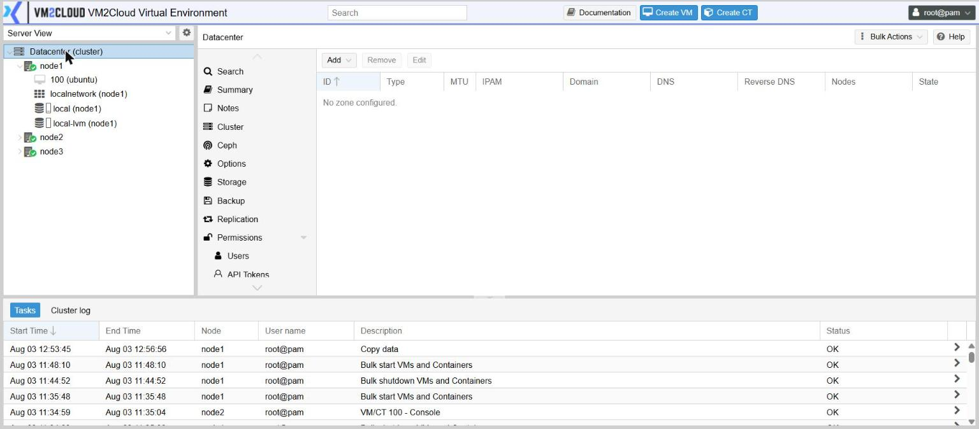This screenshot has width=979, height=429.
Task: Collapse the Permissions submenu
Action: [303, 237]
